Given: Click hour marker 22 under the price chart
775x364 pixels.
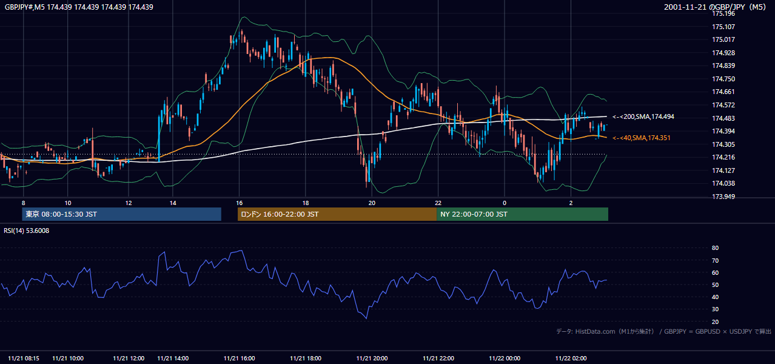Looking at the screenshot, I should click(438, 203).
